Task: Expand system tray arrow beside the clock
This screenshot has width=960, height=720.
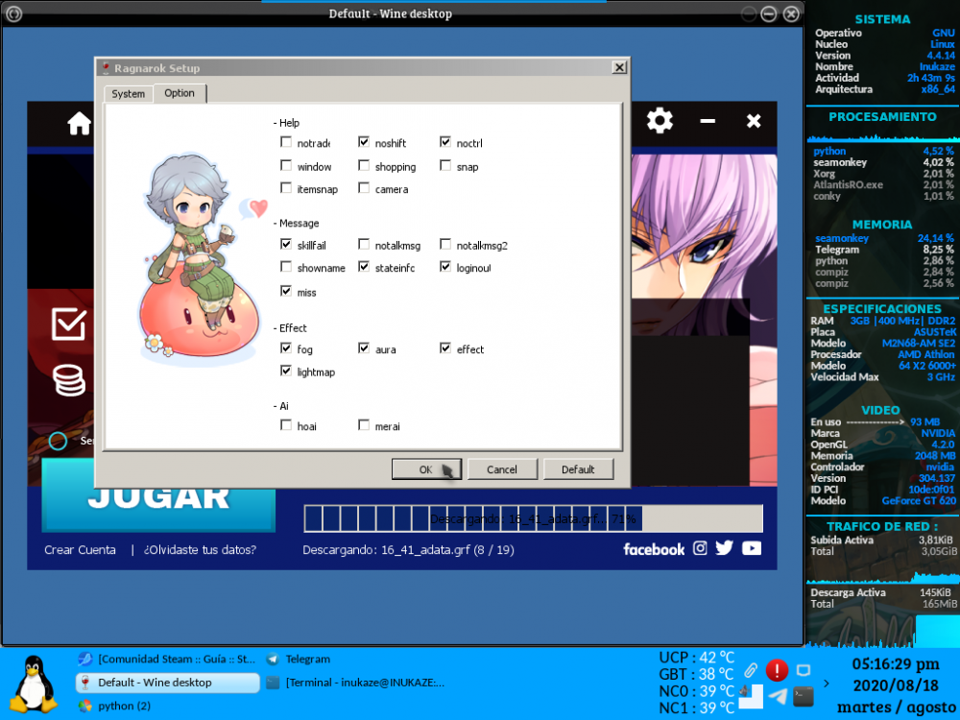Action: (x=828, y=684)
